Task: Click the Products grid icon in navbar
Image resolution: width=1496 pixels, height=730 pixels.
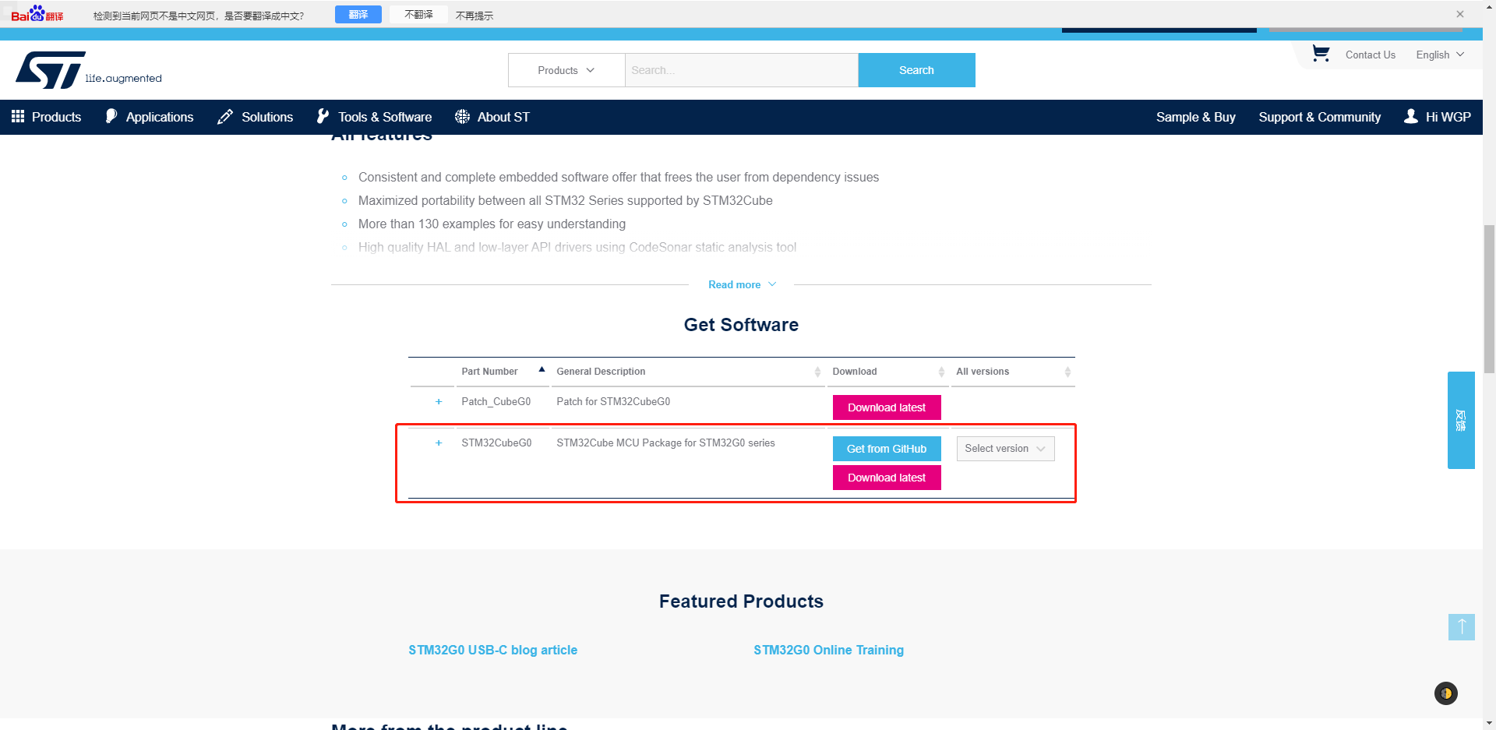Action: coord(18,116)
